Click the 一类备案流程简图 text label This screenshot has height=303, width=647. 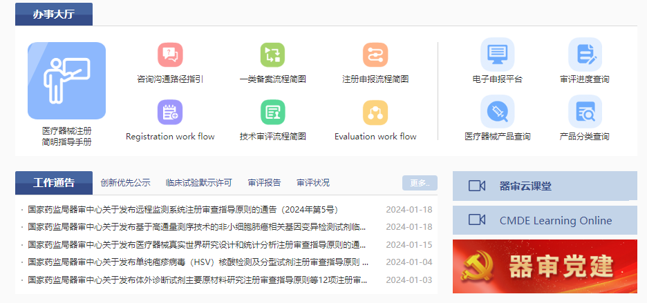coord(273,79)
